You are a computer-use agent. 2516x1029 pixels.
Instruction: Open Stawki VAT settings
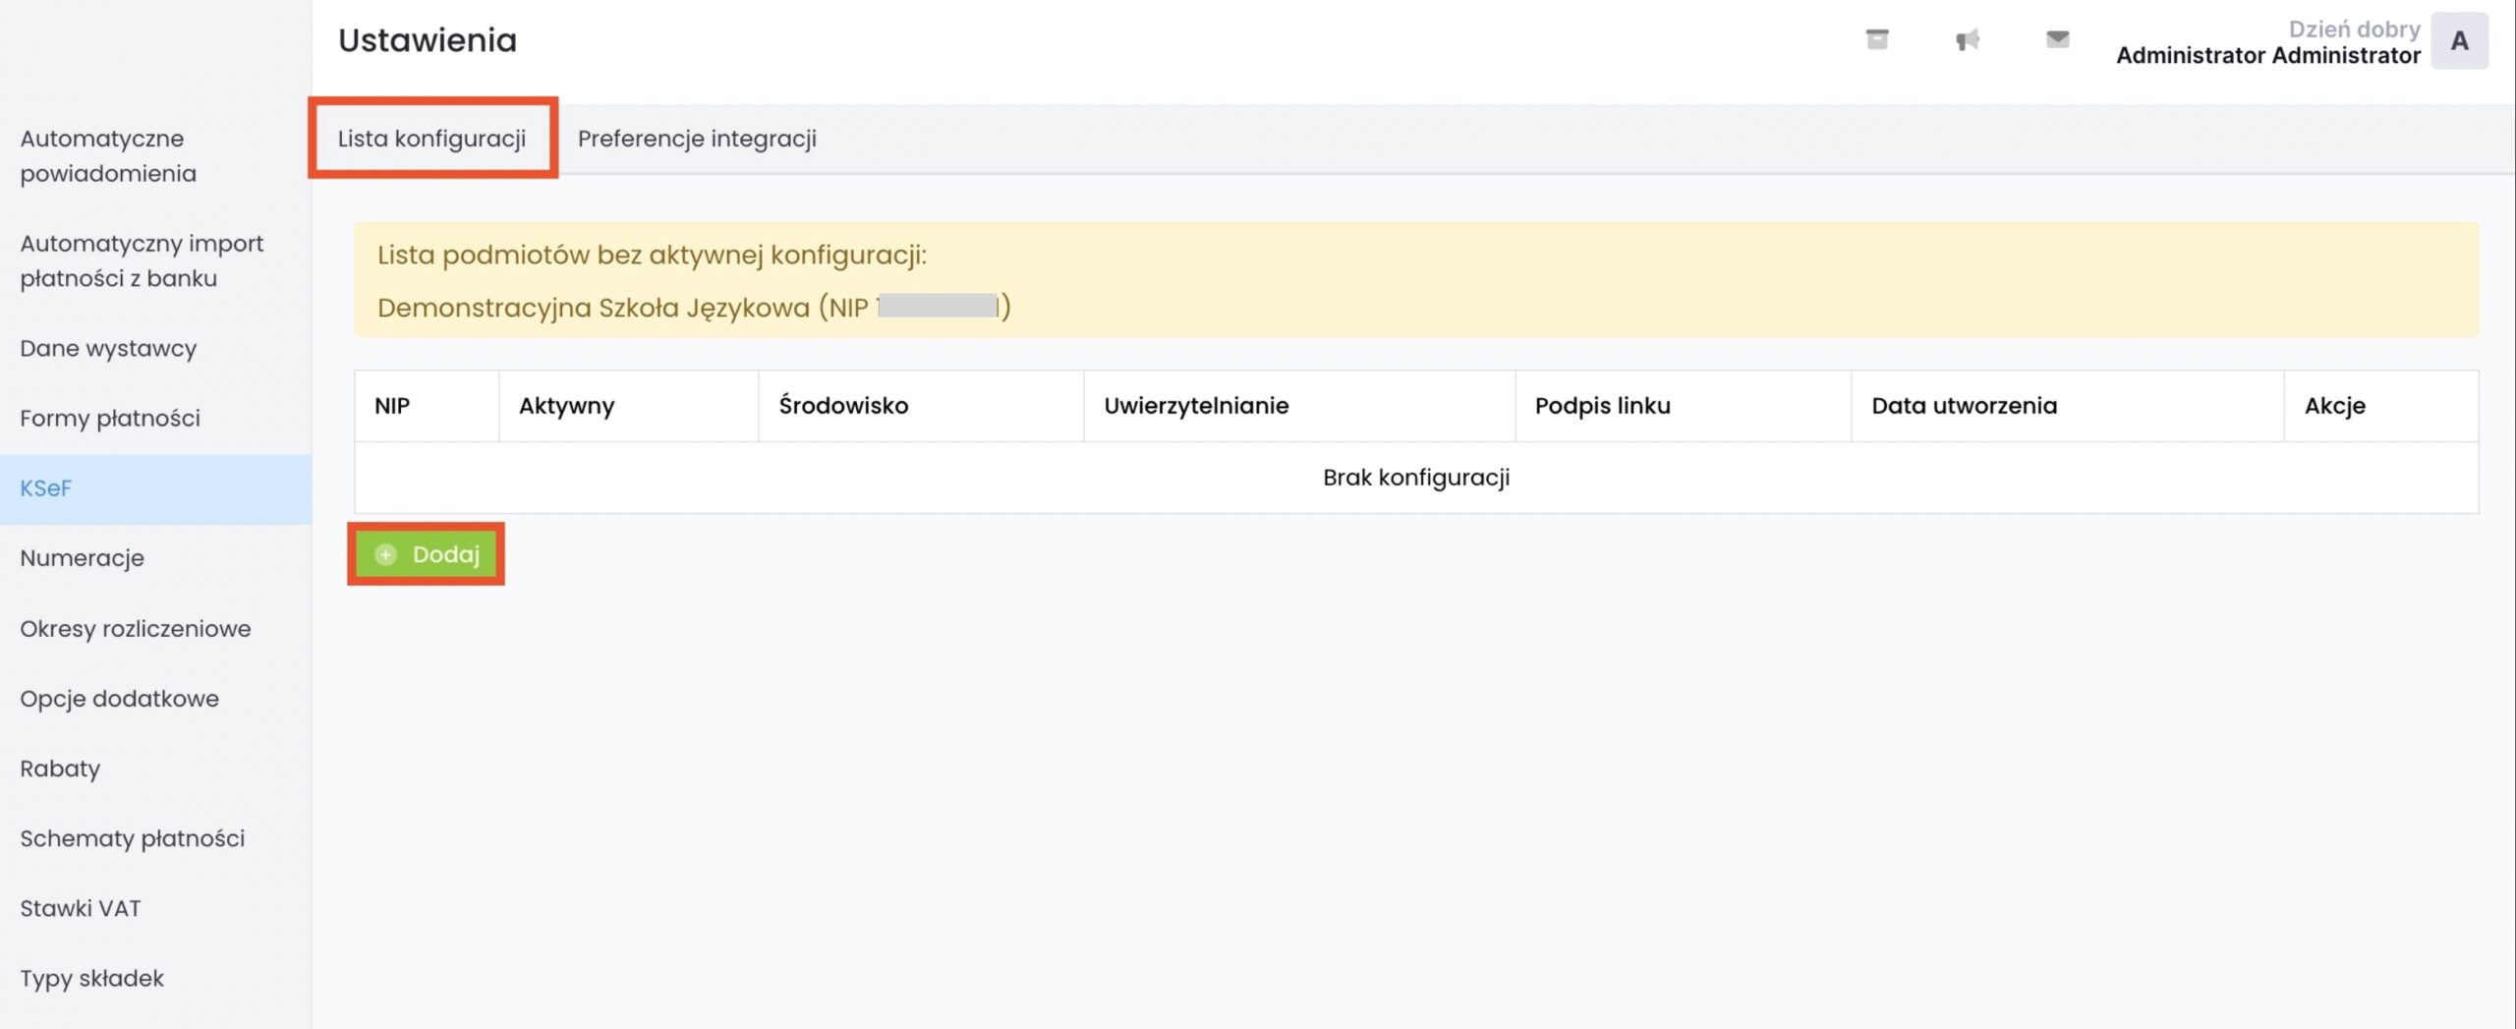(x=81, y=908)
